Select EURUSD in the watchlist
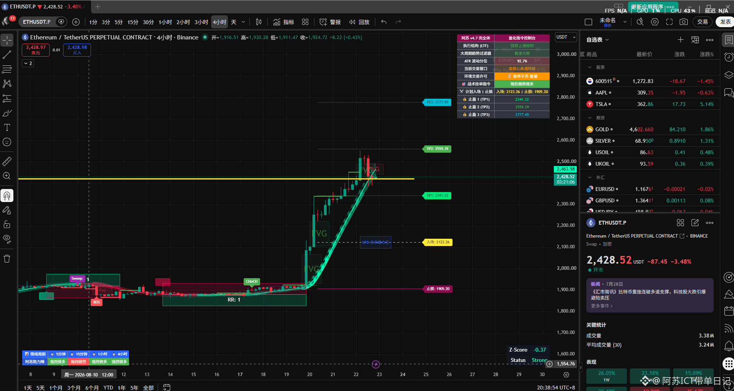 click(x=650, y=189)
